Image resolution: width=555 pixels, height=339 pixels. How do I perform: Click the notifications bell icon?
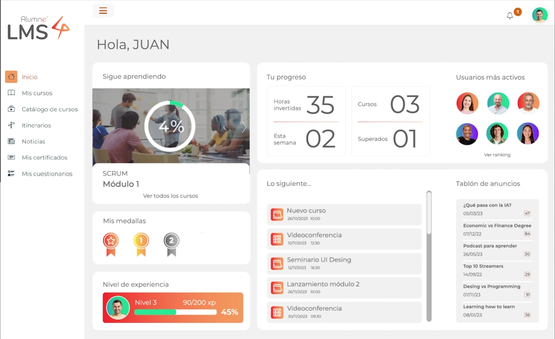point(510,16)
